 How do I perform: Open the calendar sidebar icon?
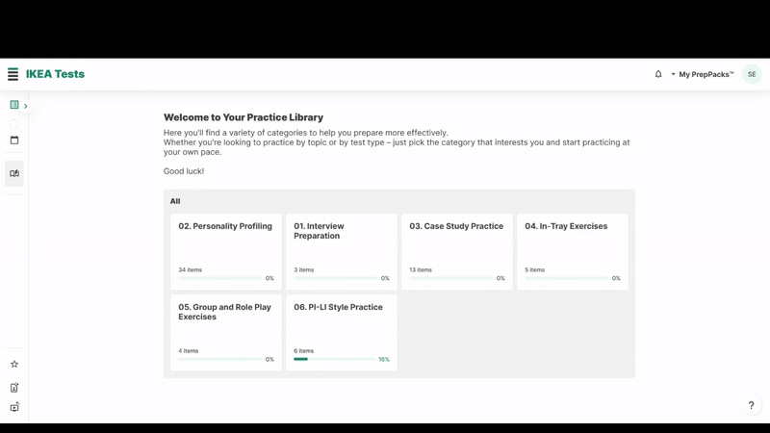pyautogui.click(x=14, y=140)
